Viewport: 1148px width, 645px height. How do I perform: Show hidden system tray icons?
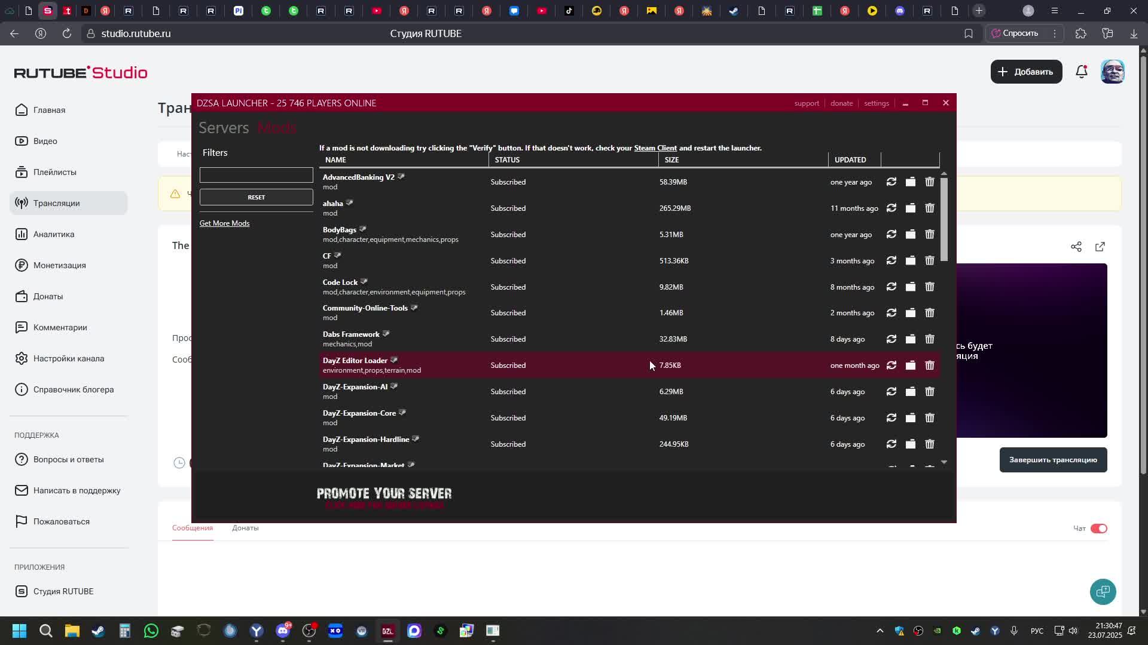(880, 631)
